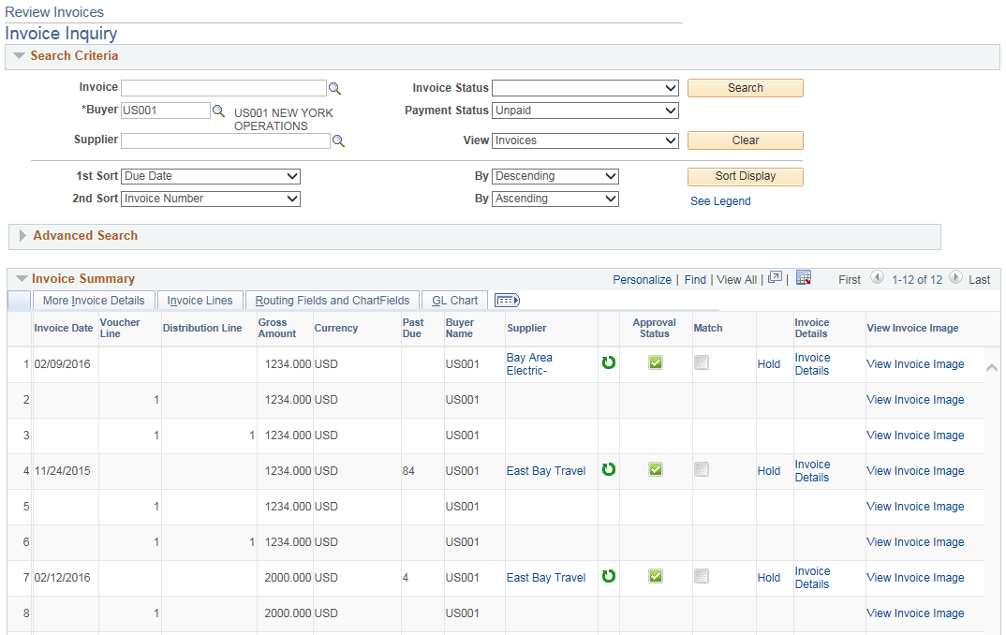This screenshot has height=635, width=1006.
Task: Open the lookup for the Invoice field
Action: [334, 87]
